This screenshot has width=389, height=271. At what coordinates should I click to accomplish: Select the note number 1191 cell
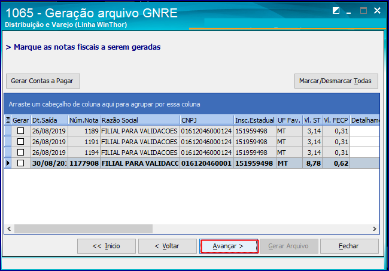click(x=84, y=142)
